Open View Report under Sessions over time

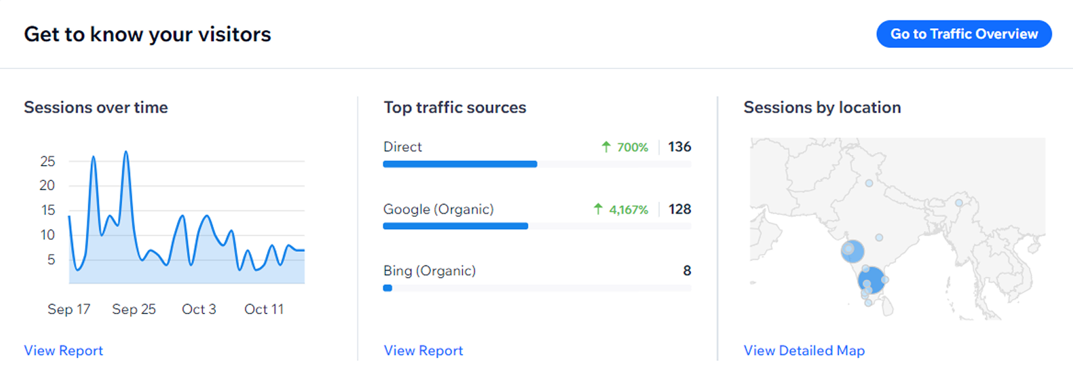pyautogui.click(x=63, y=351)
